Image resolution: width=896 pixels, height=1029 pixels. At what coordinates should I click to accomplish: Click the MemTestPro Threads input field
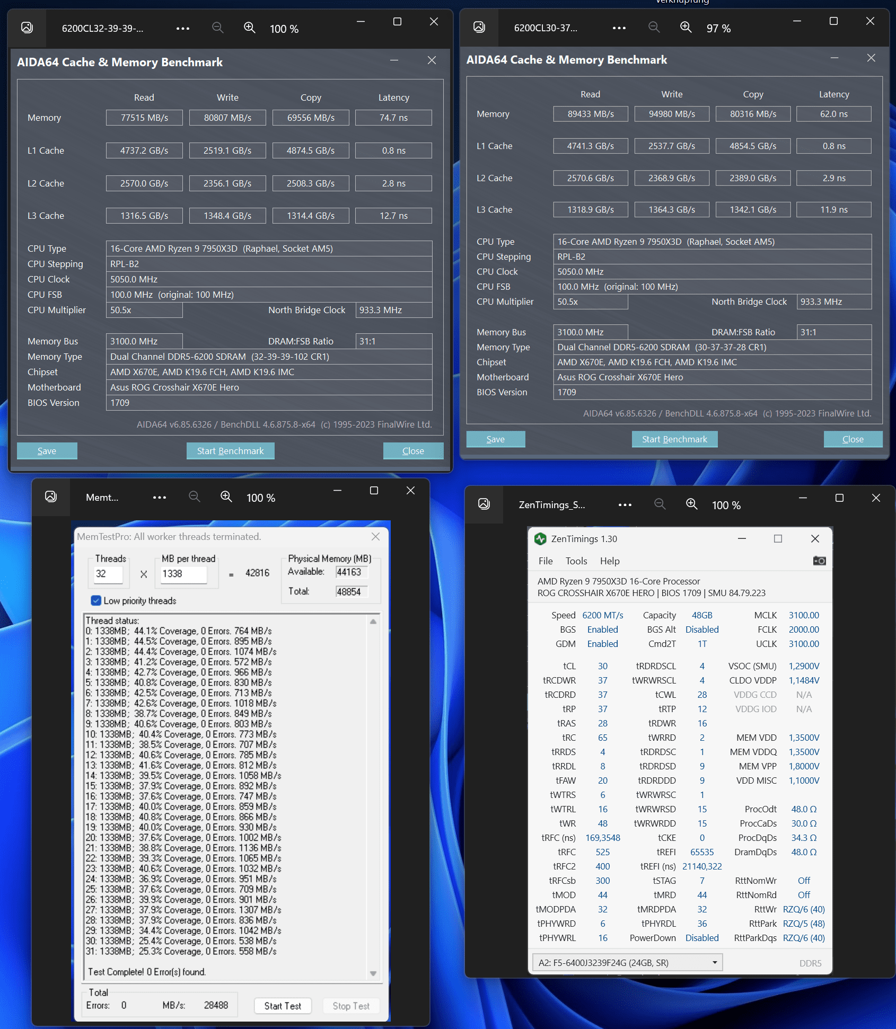tap(108, 574)
